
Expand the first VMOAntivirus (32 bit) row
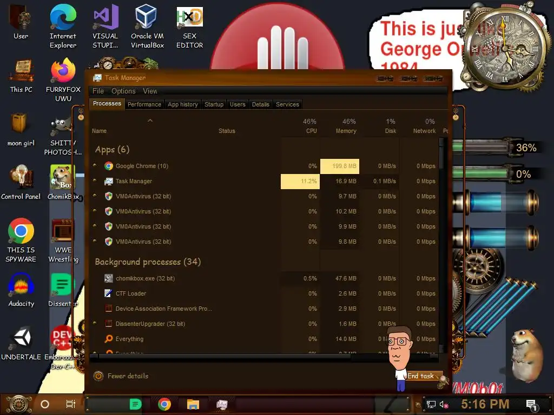[x=94, y=195]
